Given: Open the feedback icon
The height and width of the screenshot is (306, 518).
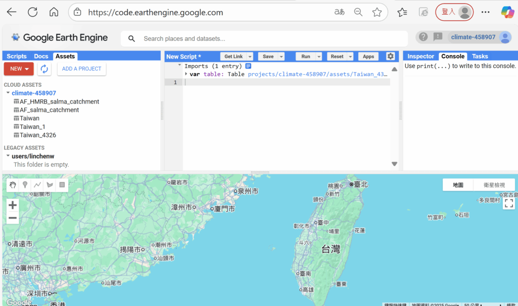Looking at the screenshot, I should (x=438, y=37).
